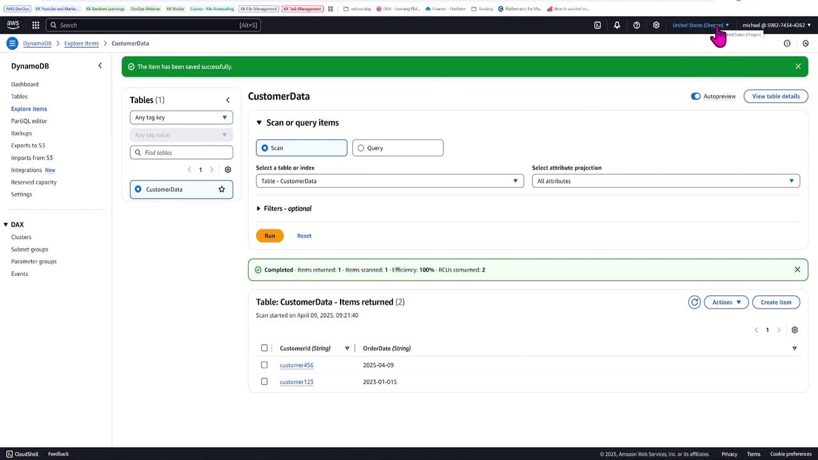Screen dimensions: 818x460
Task: Open Tables in the sidebar
Action: [19, 96]
